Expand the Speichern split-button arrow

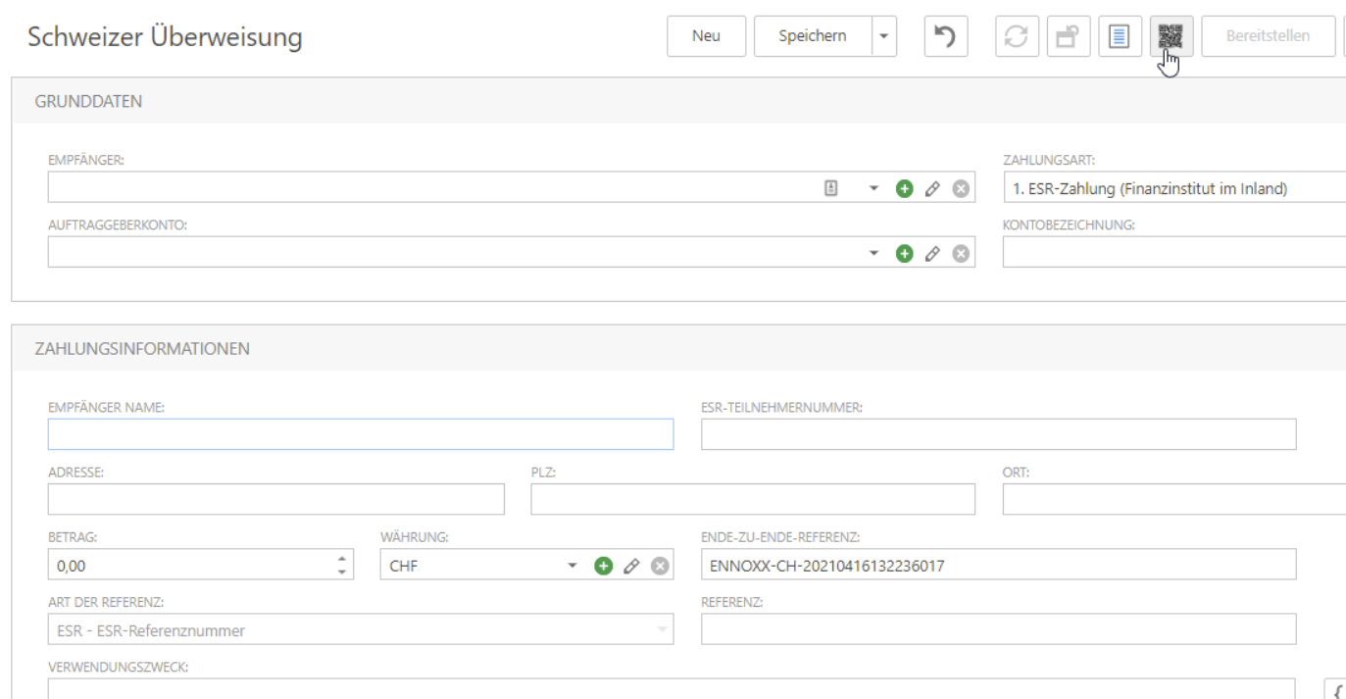pos(884,37)
